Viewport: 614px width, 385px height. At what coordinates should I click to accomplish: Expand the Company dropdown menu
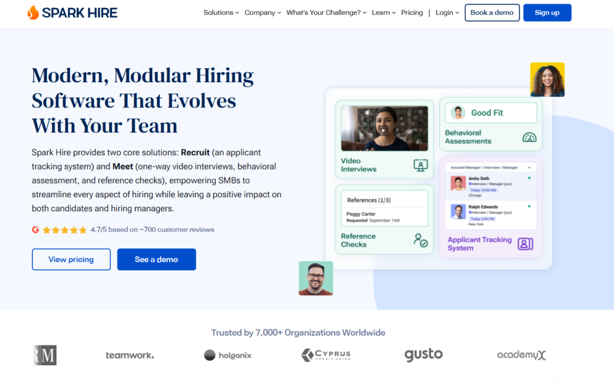tap(263, 13)
